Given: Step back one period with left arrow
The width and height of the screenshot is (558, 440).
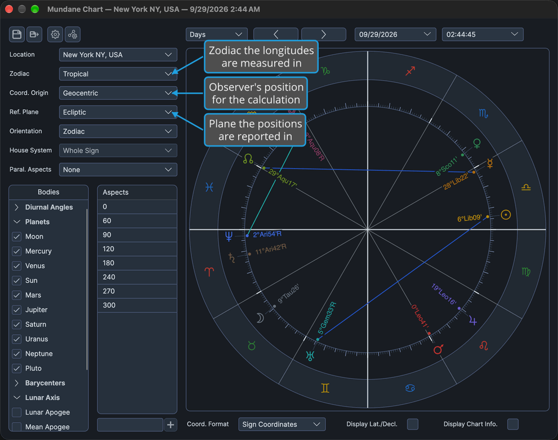Looking at the screenshot, I should pos(276,34).
